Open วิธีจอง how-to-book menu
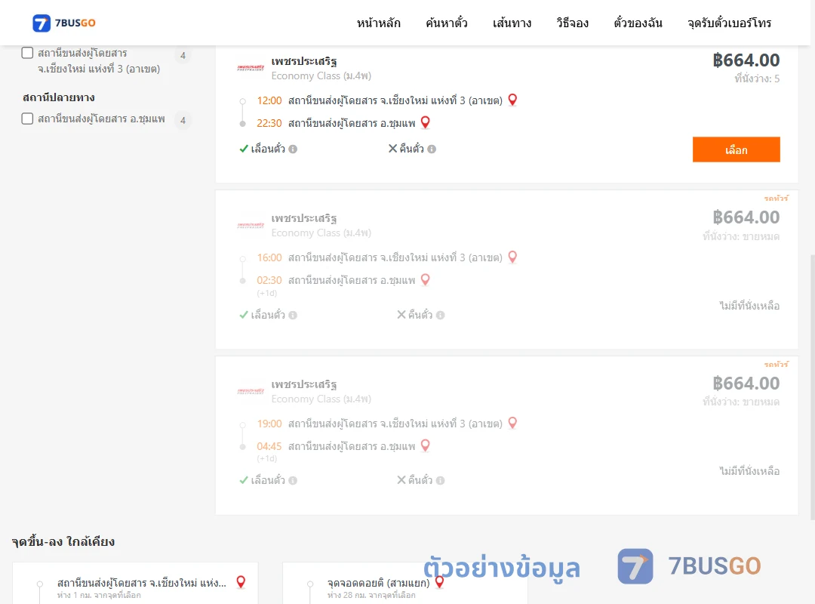This screenshot has width=815, height=604. (x=572, y=23)
